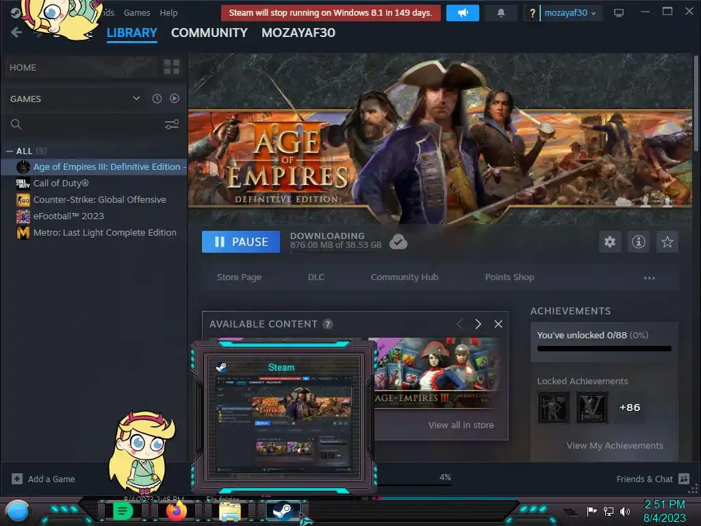
Task: Click the announcements megaphone button
Action: coord(463,13)
